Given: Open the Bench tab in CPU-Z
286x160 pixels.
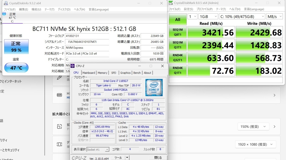Looking at the screenshot, I should tap(137, 73).
